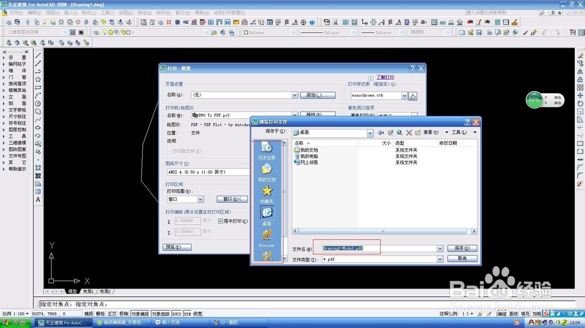Screen dimensions: 585x328
Task: Open plot style table monochrome.ctb dropdown
Action: click(404, 96)
